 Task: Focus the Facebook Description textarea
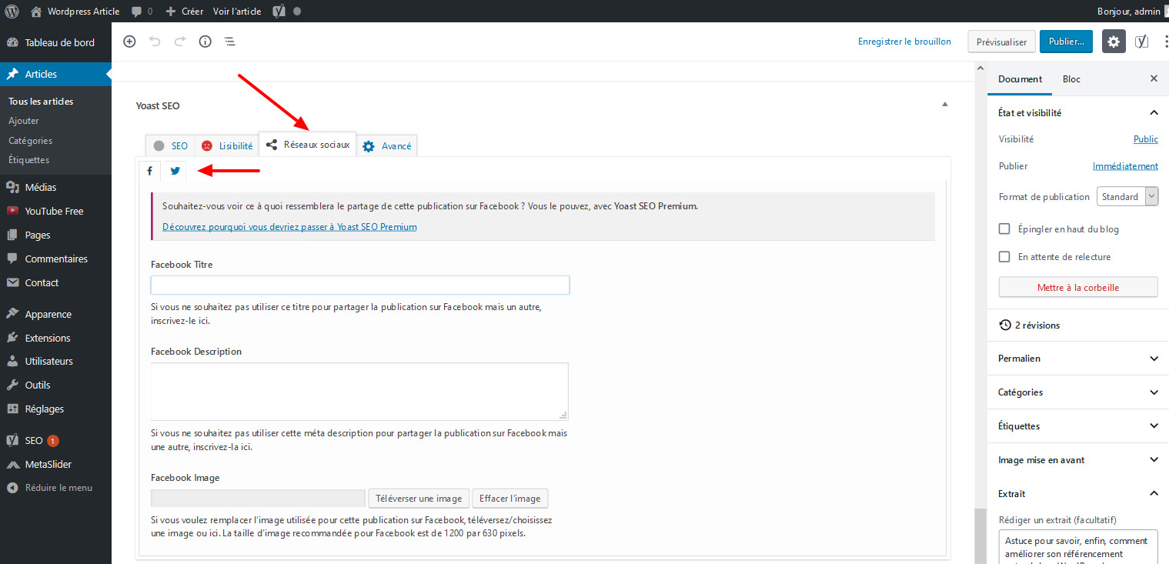pyautogui.click(x=359, y=392)
